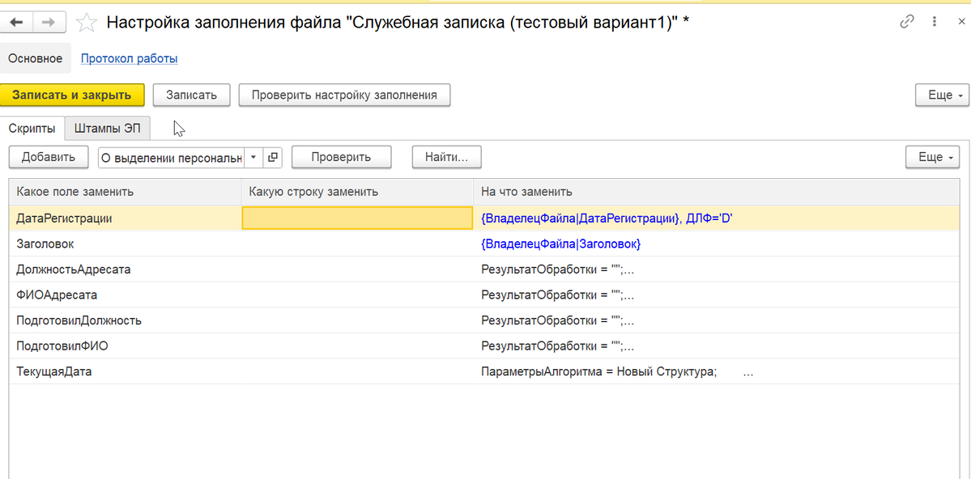Switch to the Штампы ЭП tab
The height and width of the screenshot is (479, 971).
click(x=107, y=129)
